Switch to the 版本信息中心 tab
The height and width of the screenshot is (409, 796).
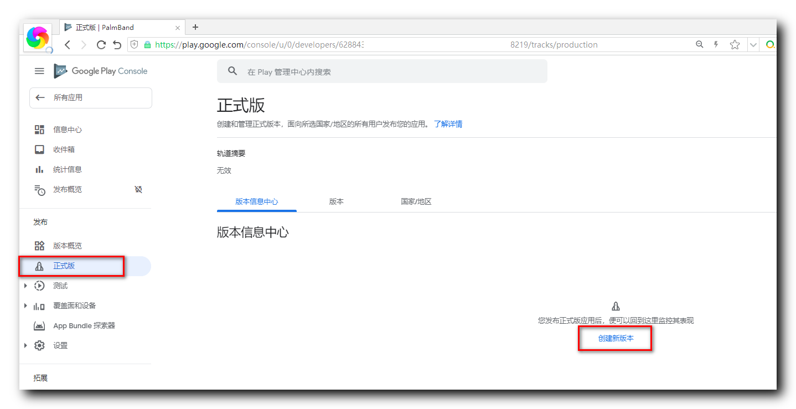pos(257,201)
